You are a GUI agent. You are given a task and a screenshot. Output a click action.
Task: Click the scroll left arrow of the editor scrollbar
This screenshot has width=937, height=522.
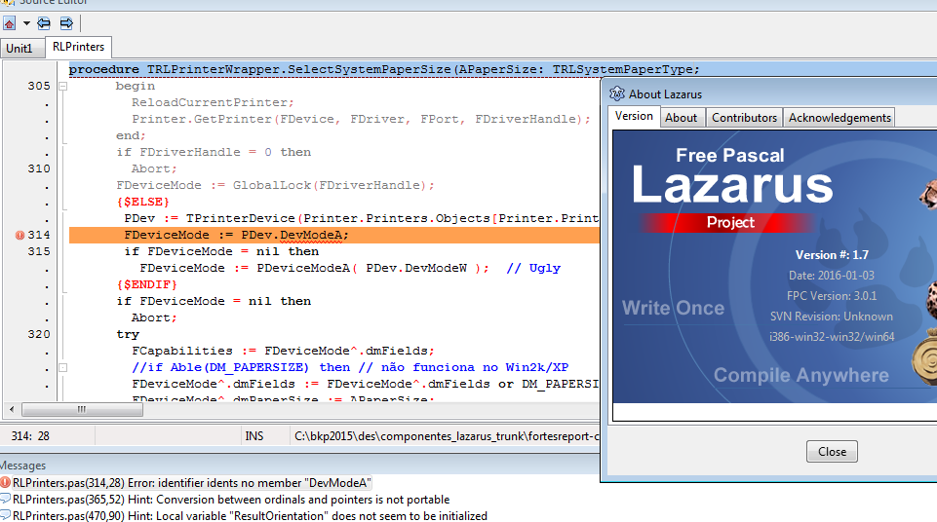[12, 409]
